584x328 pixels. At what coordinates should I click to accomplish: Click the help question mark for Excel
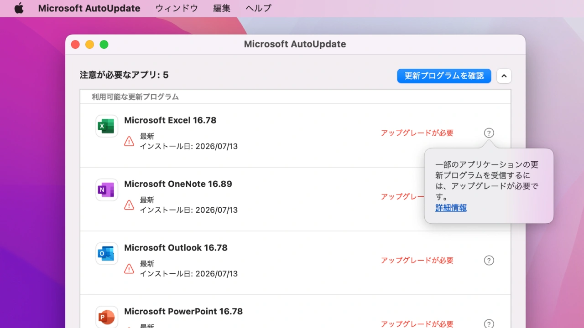pyautogui.click(x=489, y=133)
